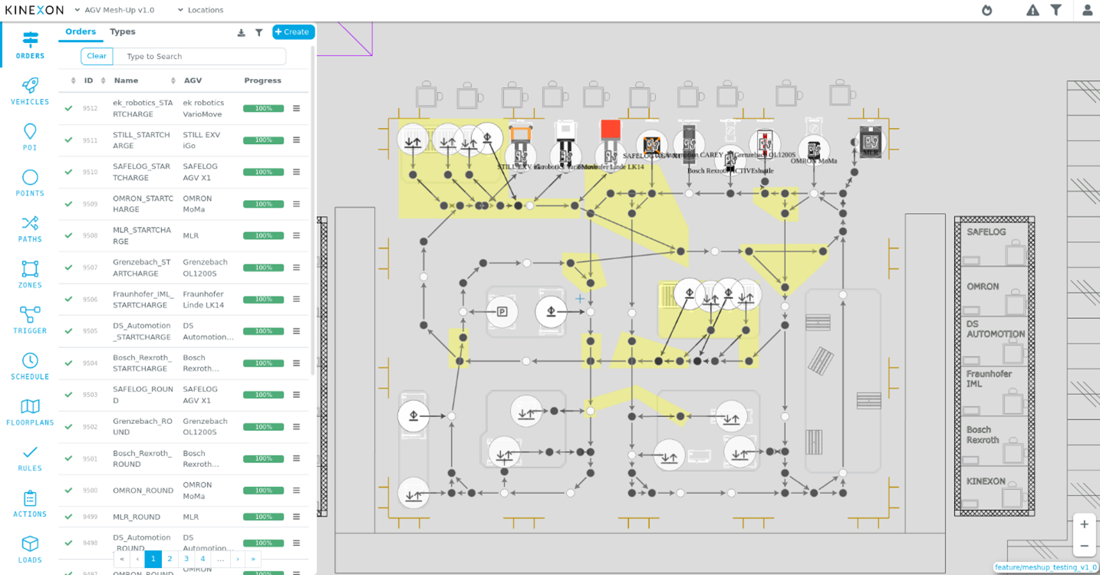Expand the Locations dropdown

click(x=200, y=10)
